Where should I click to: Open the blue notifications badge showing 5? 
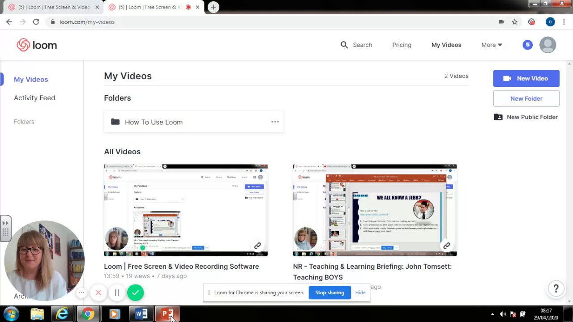coord(527,45)
